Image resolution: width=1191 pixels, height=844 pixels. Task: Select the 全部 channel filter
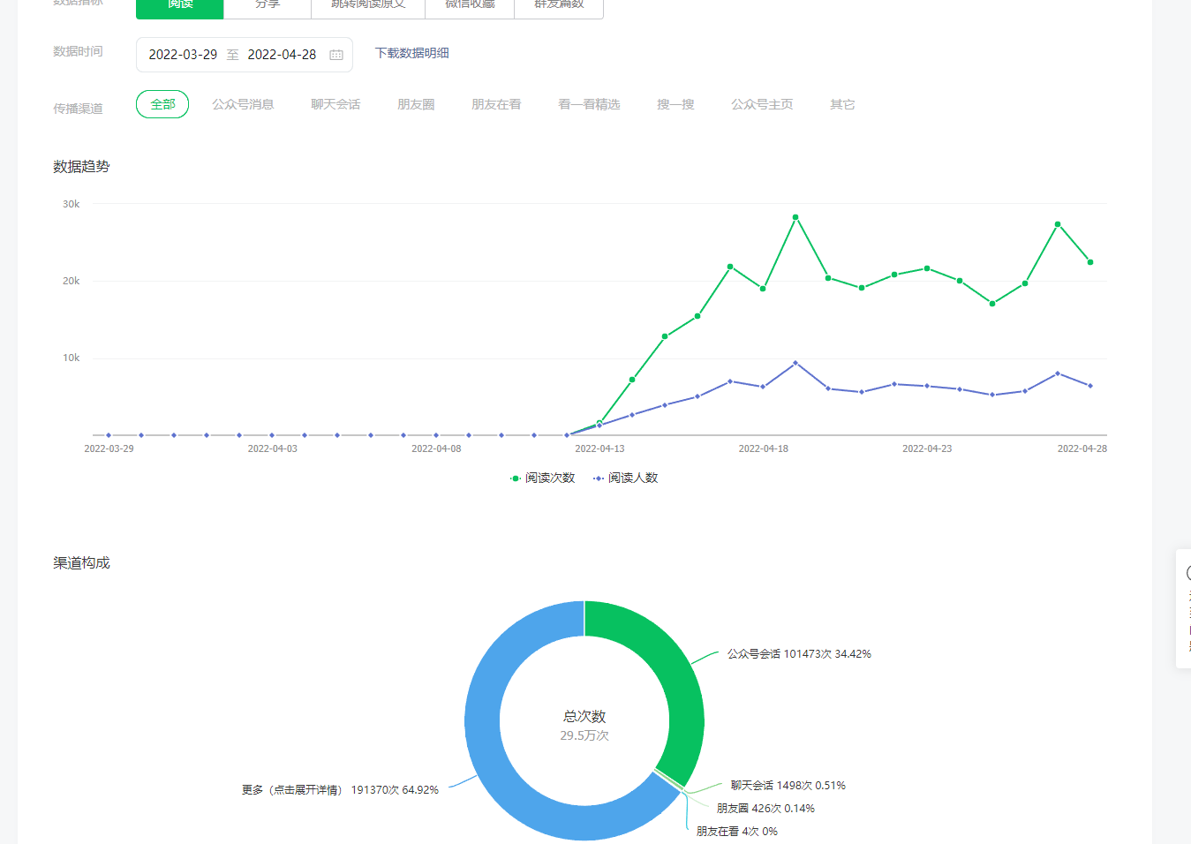click(162, 104)
